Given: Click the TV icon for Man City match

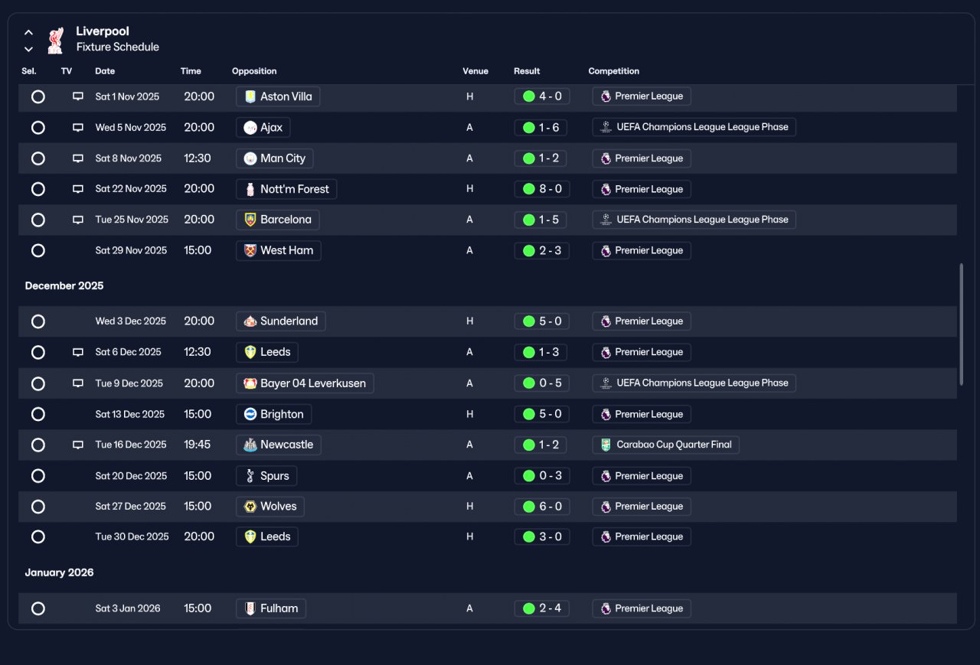Looking at the screenshot, I should click(78, 158).
